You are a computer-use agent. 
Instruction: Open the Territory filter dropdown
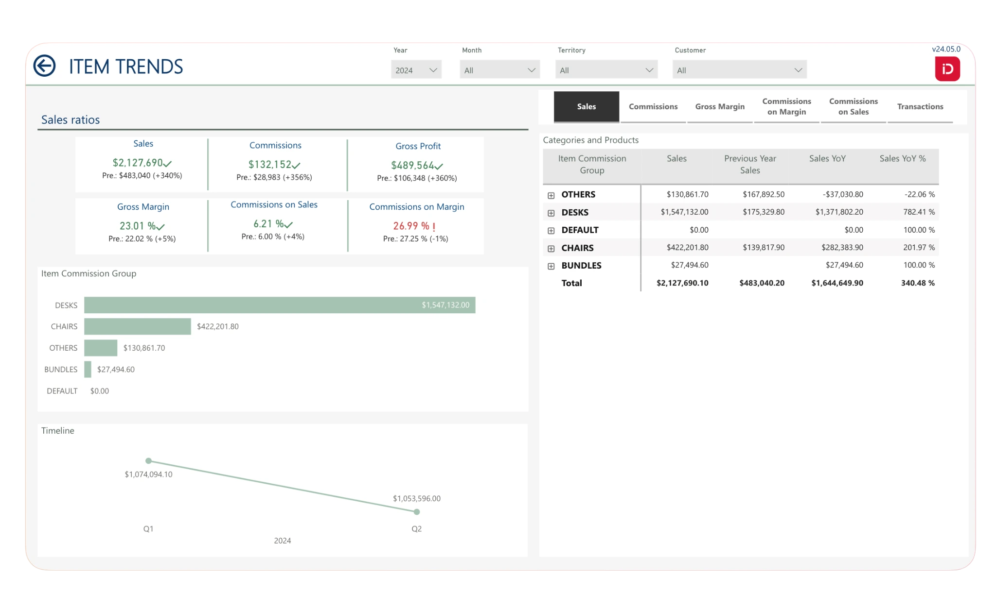tap(606, 70)
